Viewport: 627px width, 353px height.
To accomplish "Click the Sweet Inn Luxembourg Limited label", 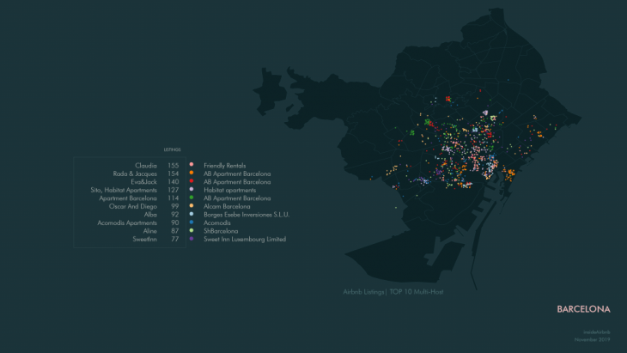I will 245,239.
